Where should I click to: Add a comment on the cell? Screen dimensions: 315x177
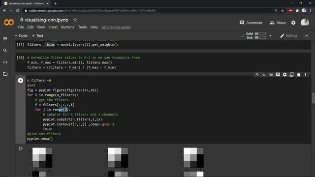tap(278, 75)
